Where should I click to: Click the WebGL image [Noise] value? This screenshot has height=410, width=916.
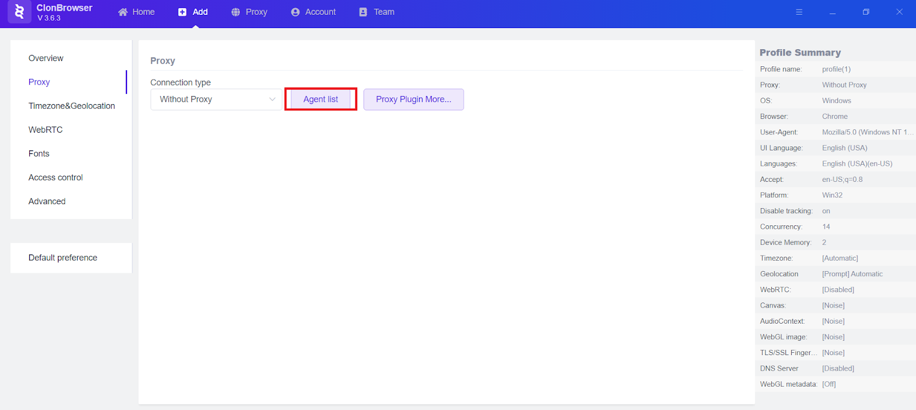[x=834, y=337]
